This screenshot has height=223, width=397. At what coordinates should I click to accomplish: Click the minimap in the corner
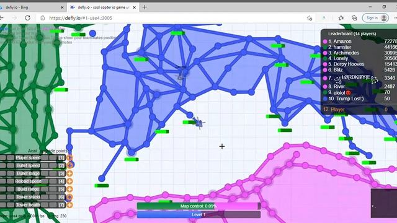click(384, 203)
